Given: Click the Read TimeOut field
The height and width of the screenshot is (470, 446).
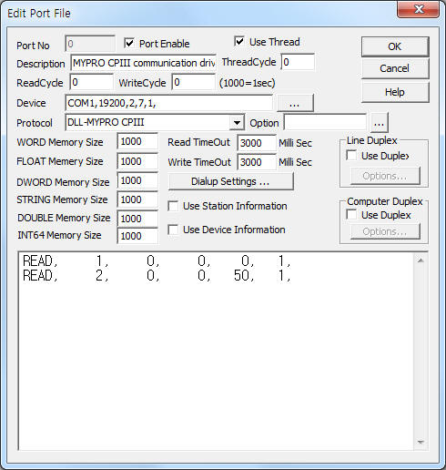Looking at the screenshot, I should [x=257, y=143].
